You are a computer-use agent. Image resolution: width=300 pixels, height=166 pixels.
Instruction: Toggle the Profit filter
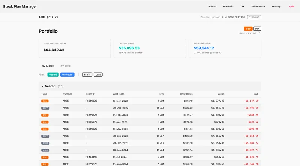(87, 75)
